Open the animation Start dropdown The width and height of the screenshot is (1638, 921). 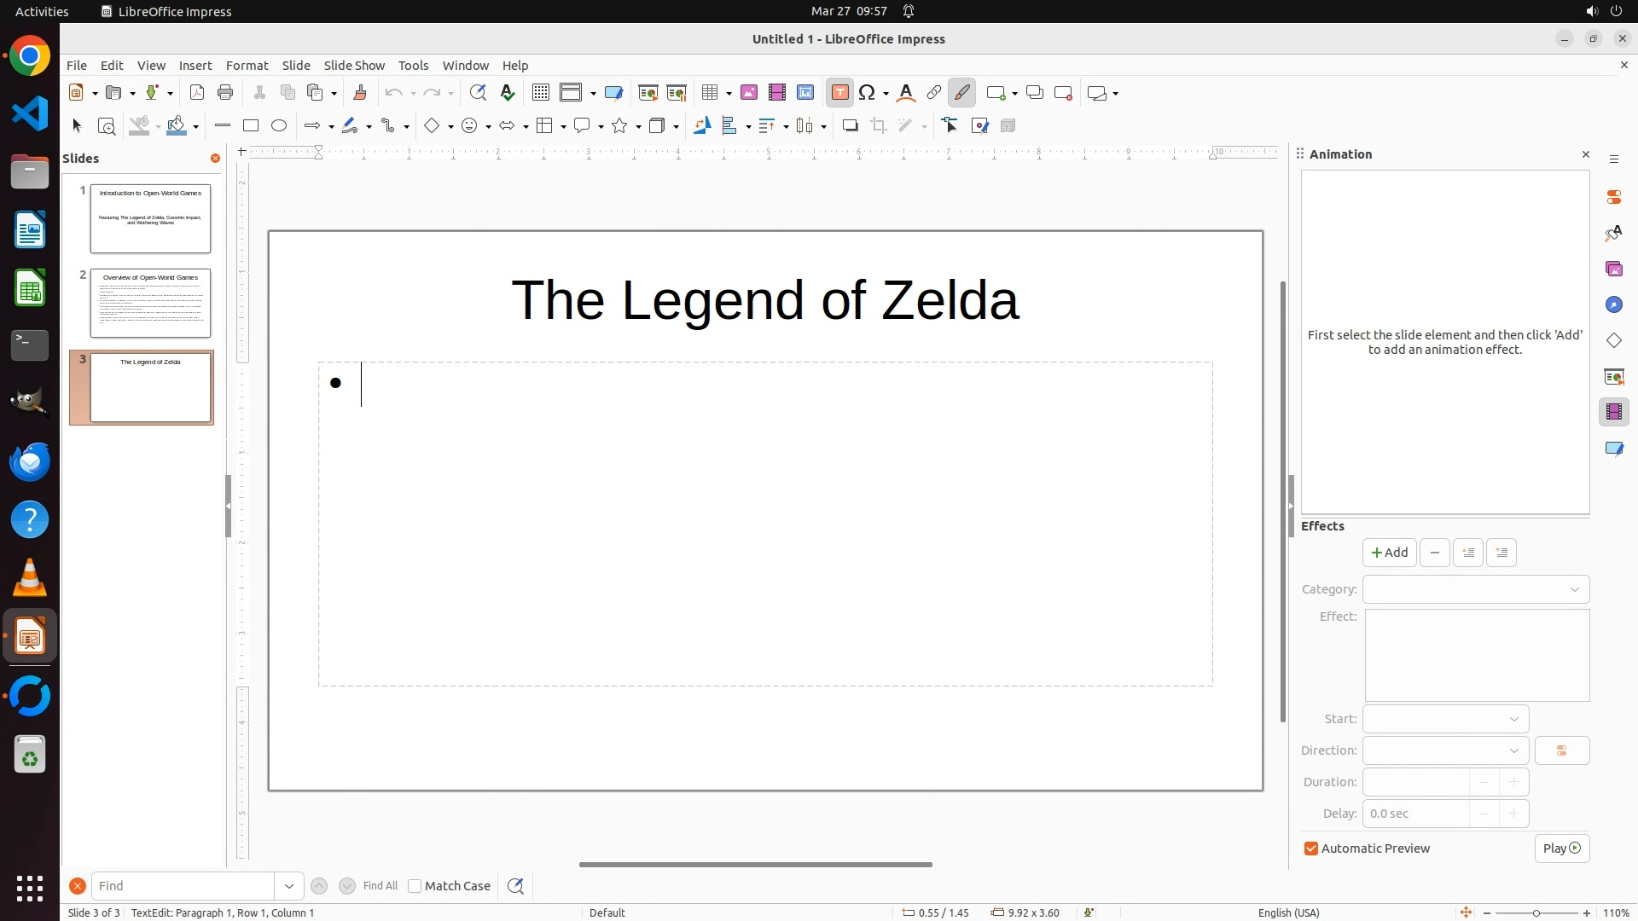click(1445, 719)
